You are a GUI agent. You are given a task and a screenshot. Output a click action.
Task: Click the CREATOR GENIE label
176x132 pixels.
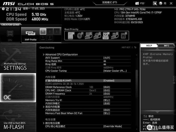click(x=11, y=25)
